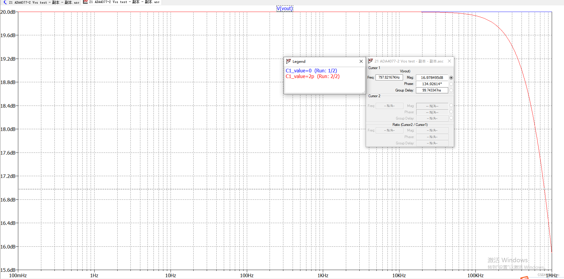Click the 1KHz frequency axis label
564x279 pixels.
click(x=323, y=275)
